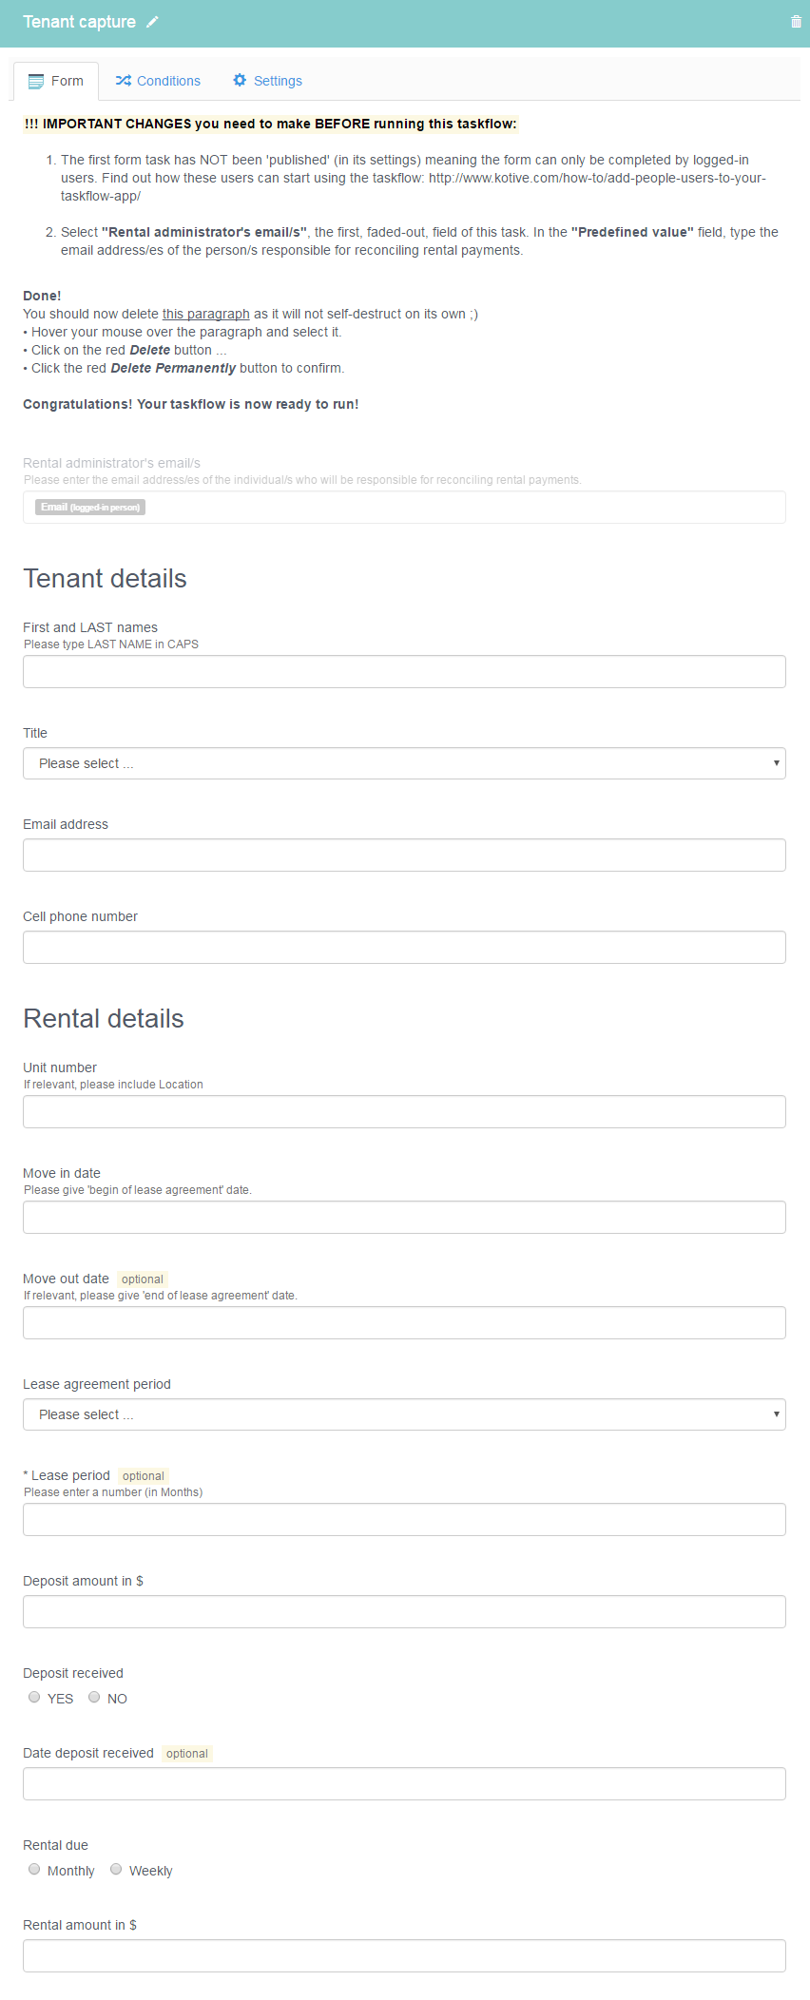Focus the Unit number input
Screen dimensions: 810x2000
click(404, 1112)
